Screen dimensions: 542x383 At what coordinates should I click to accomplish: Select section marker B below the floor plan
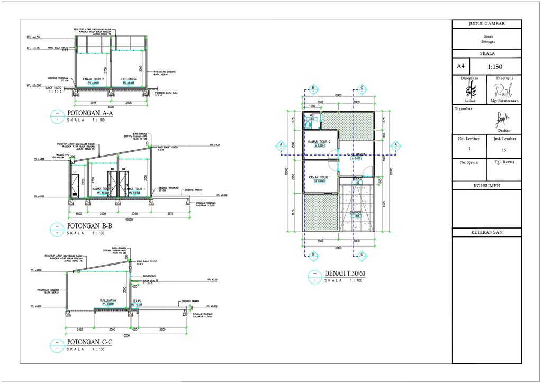click(313, 256)
